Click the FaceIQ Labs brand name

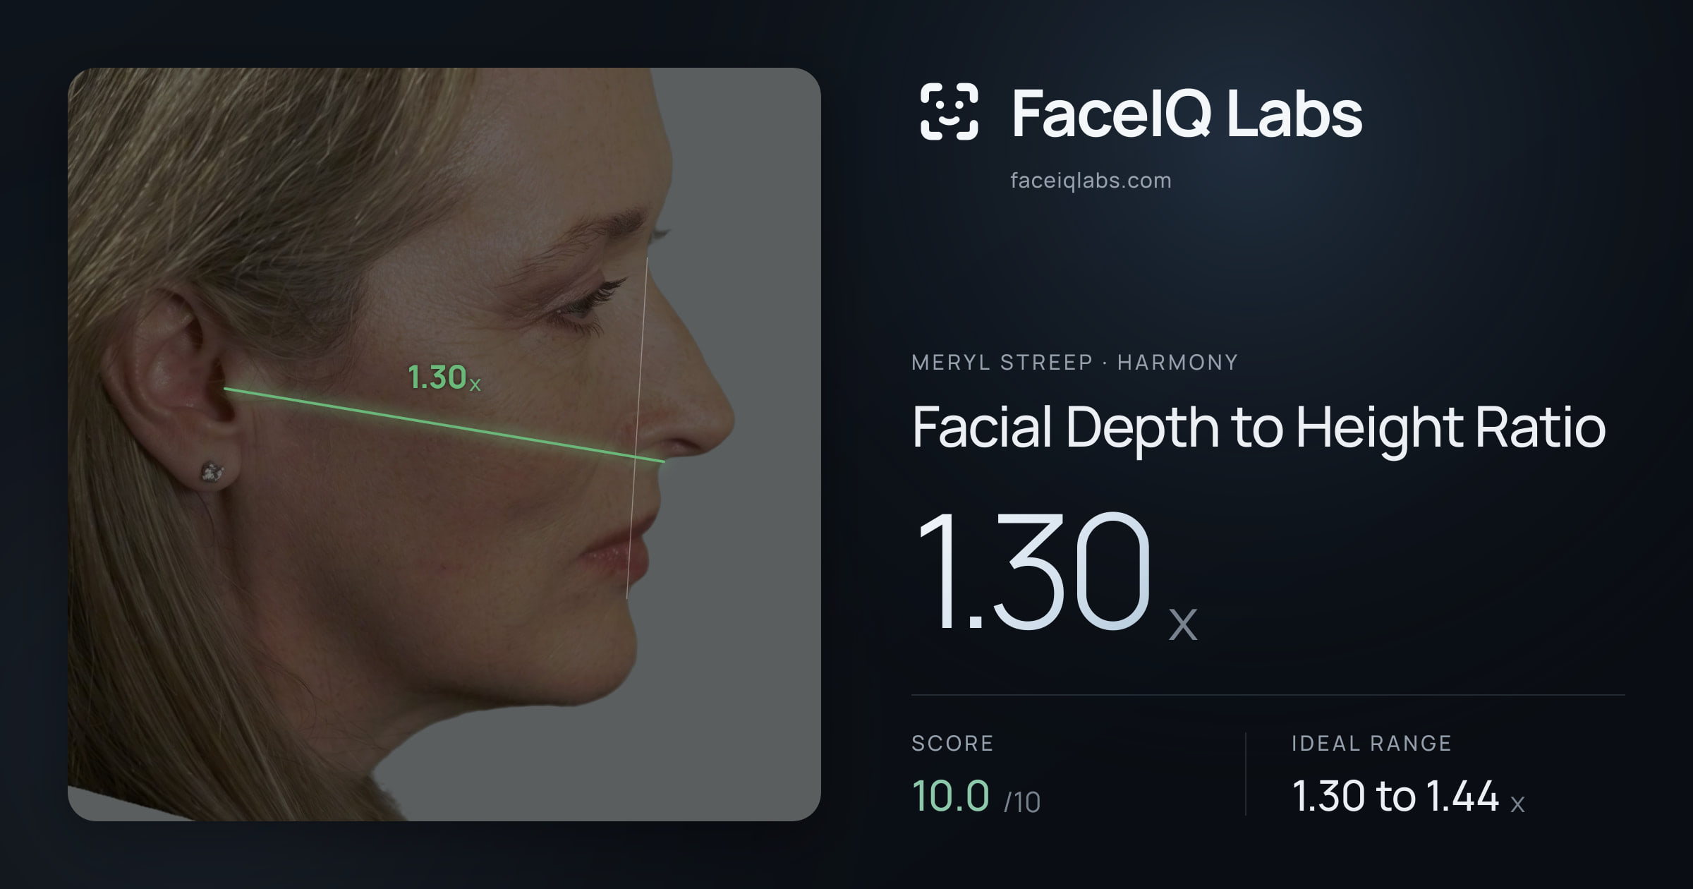click(x=1187, y=114)
